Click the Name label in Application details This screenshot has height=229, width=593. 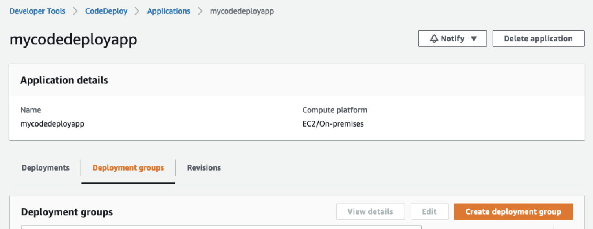31,110
